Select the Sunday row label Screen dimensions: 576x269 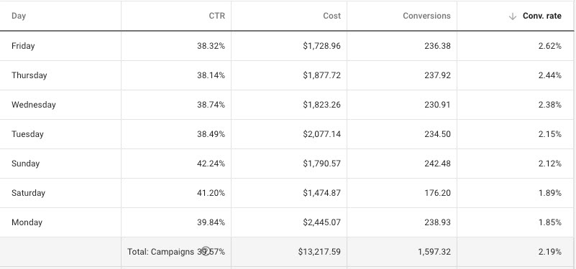(25, 164)
